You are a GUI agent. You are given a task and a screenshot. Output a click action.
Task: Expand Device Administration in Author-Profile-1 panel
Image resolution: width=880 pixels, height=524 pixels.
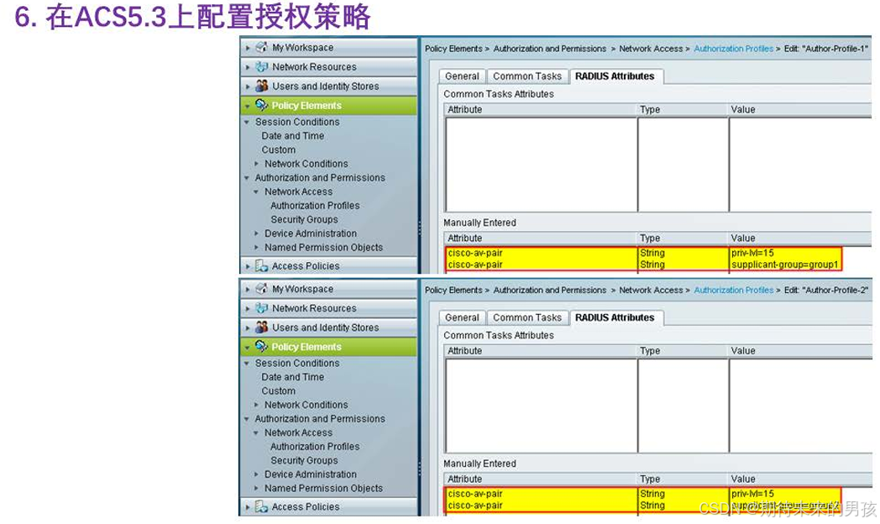[256, 233]
